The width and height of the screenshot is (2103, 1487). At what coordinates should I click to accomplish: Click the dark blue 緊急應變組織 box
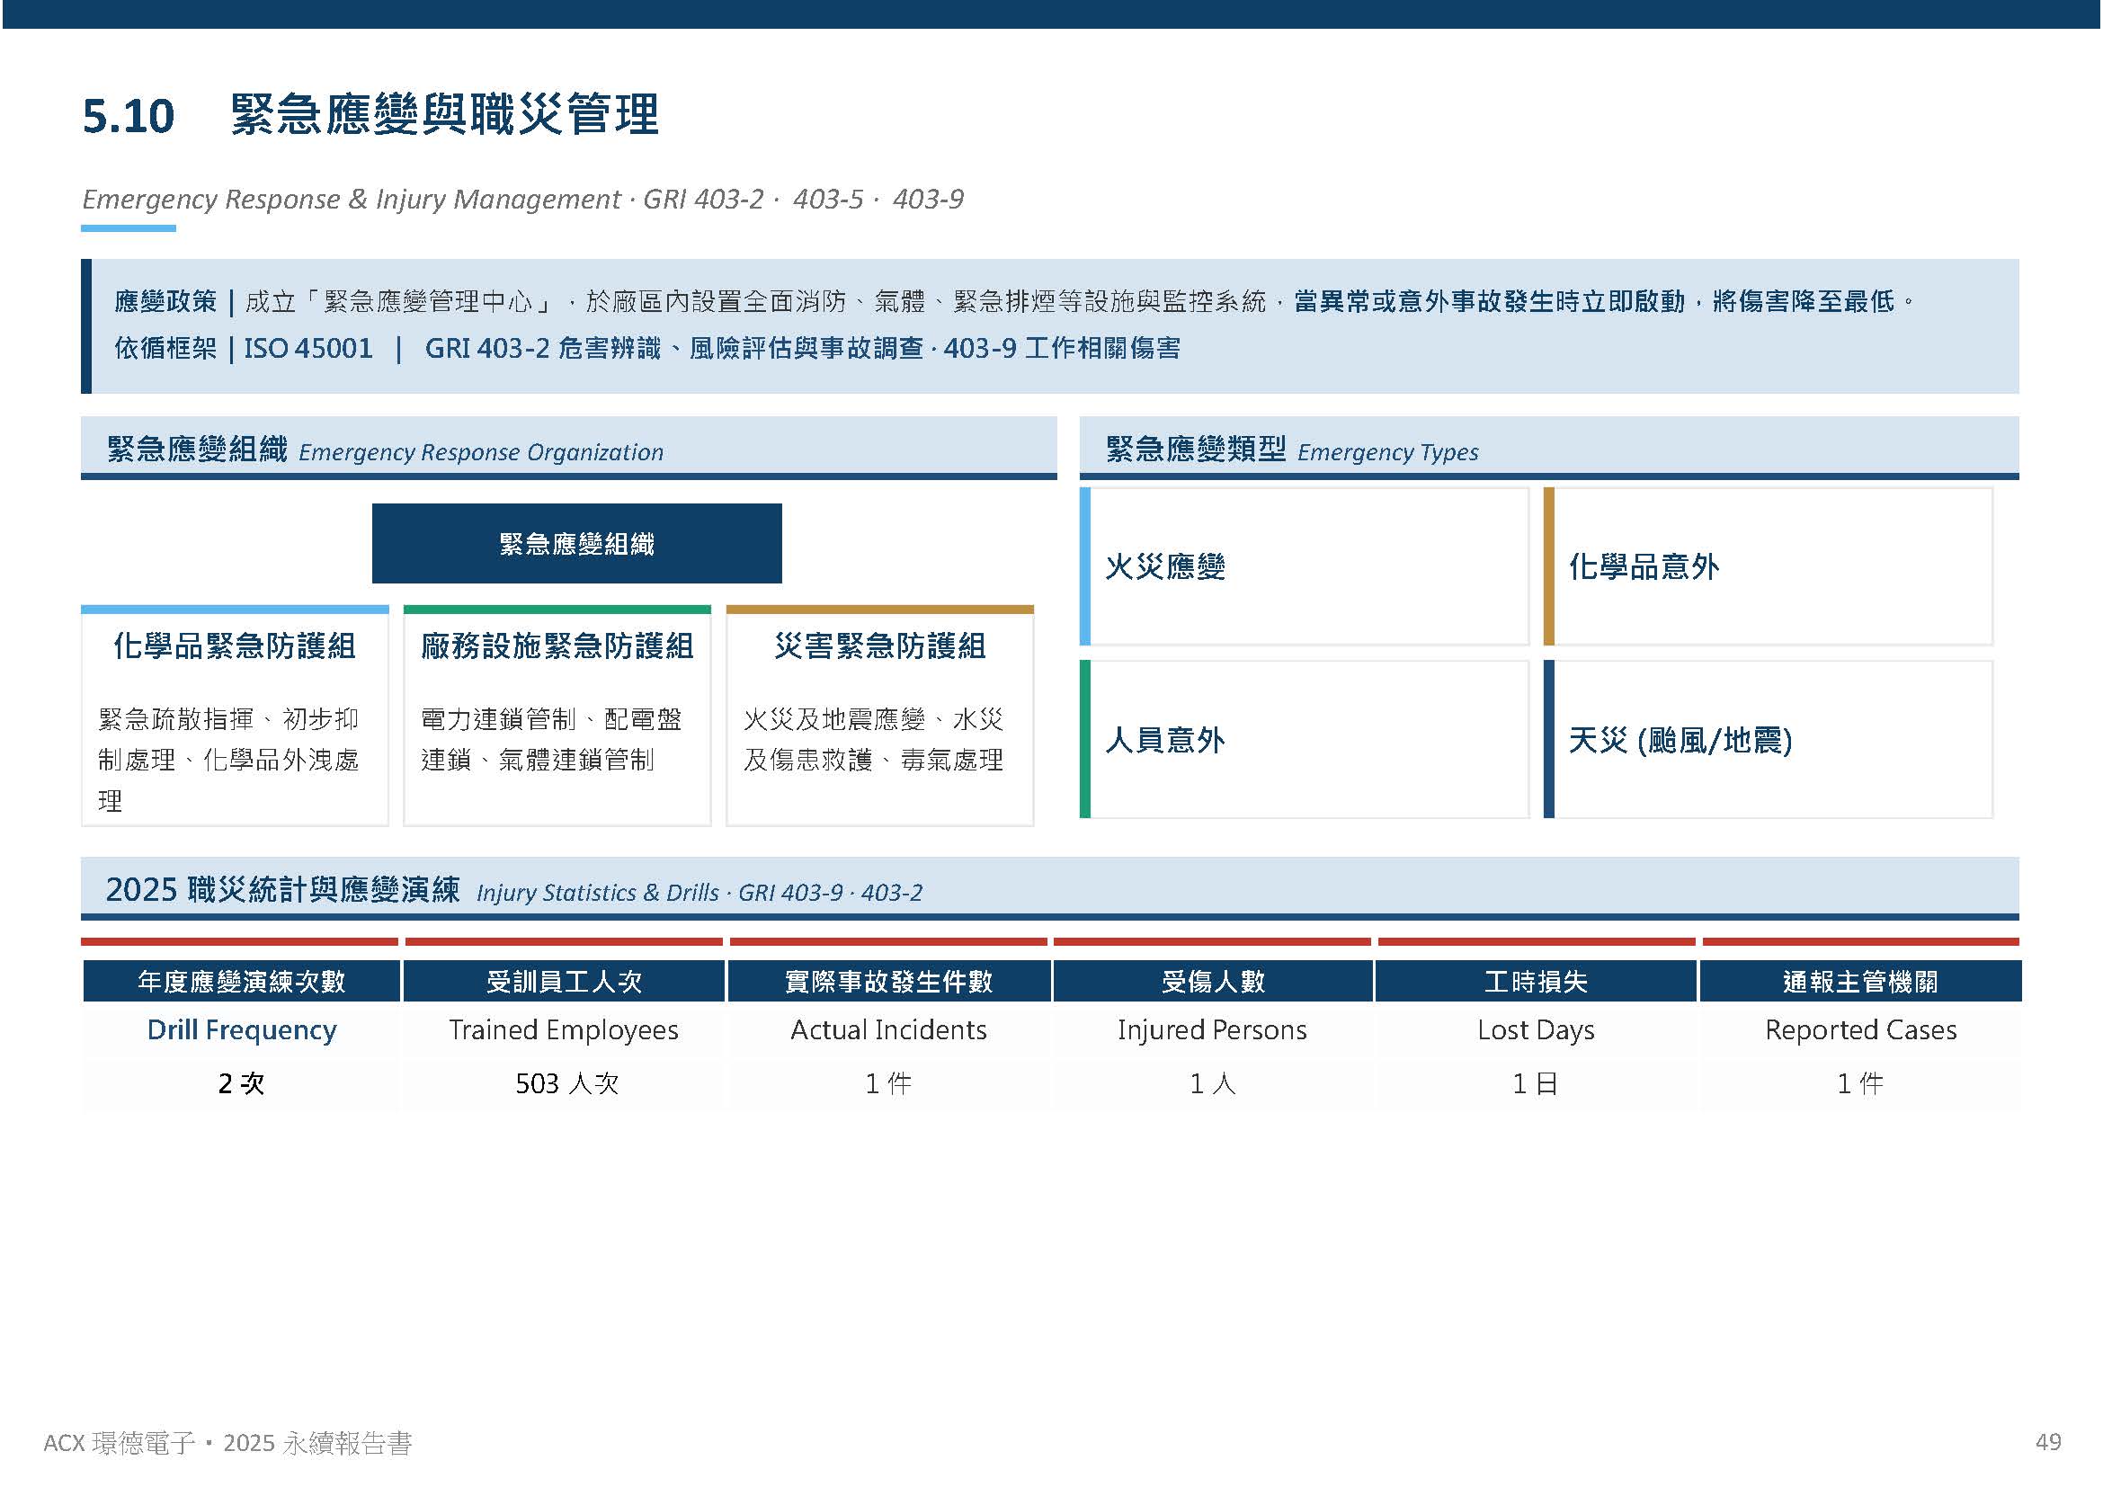coord(577,544)
